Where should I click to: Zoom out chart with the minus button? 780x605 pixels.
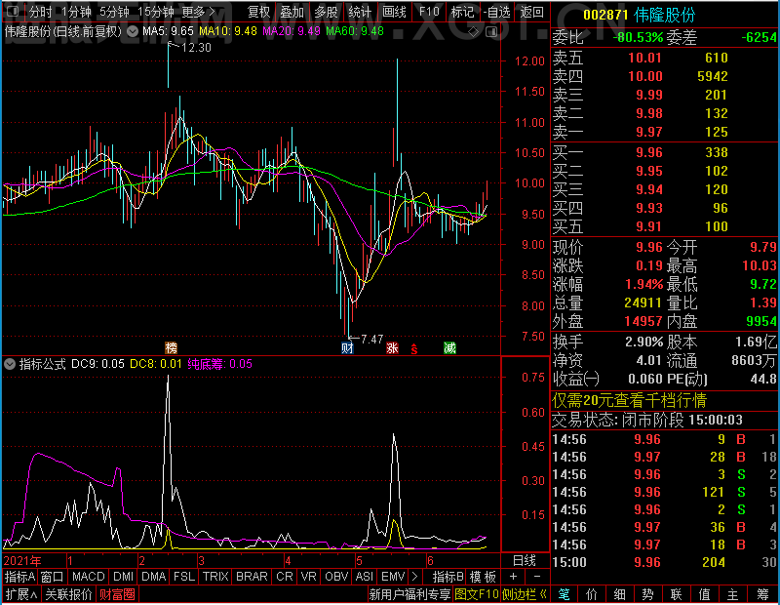pyautogui.click(x=537, y=577)
